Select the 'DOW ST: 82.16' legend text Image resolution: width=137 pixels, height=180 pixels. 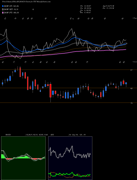[11, 6]
